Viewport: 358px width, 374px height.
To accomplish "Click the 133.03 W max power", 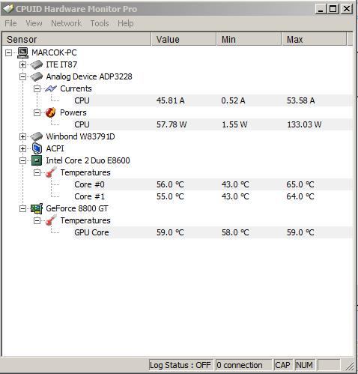I will (304, 124).
